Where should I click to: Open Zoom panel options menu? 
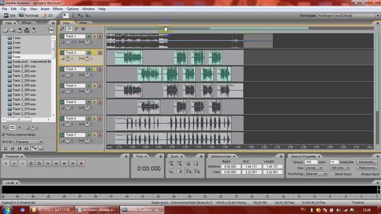tap(201, 156)
